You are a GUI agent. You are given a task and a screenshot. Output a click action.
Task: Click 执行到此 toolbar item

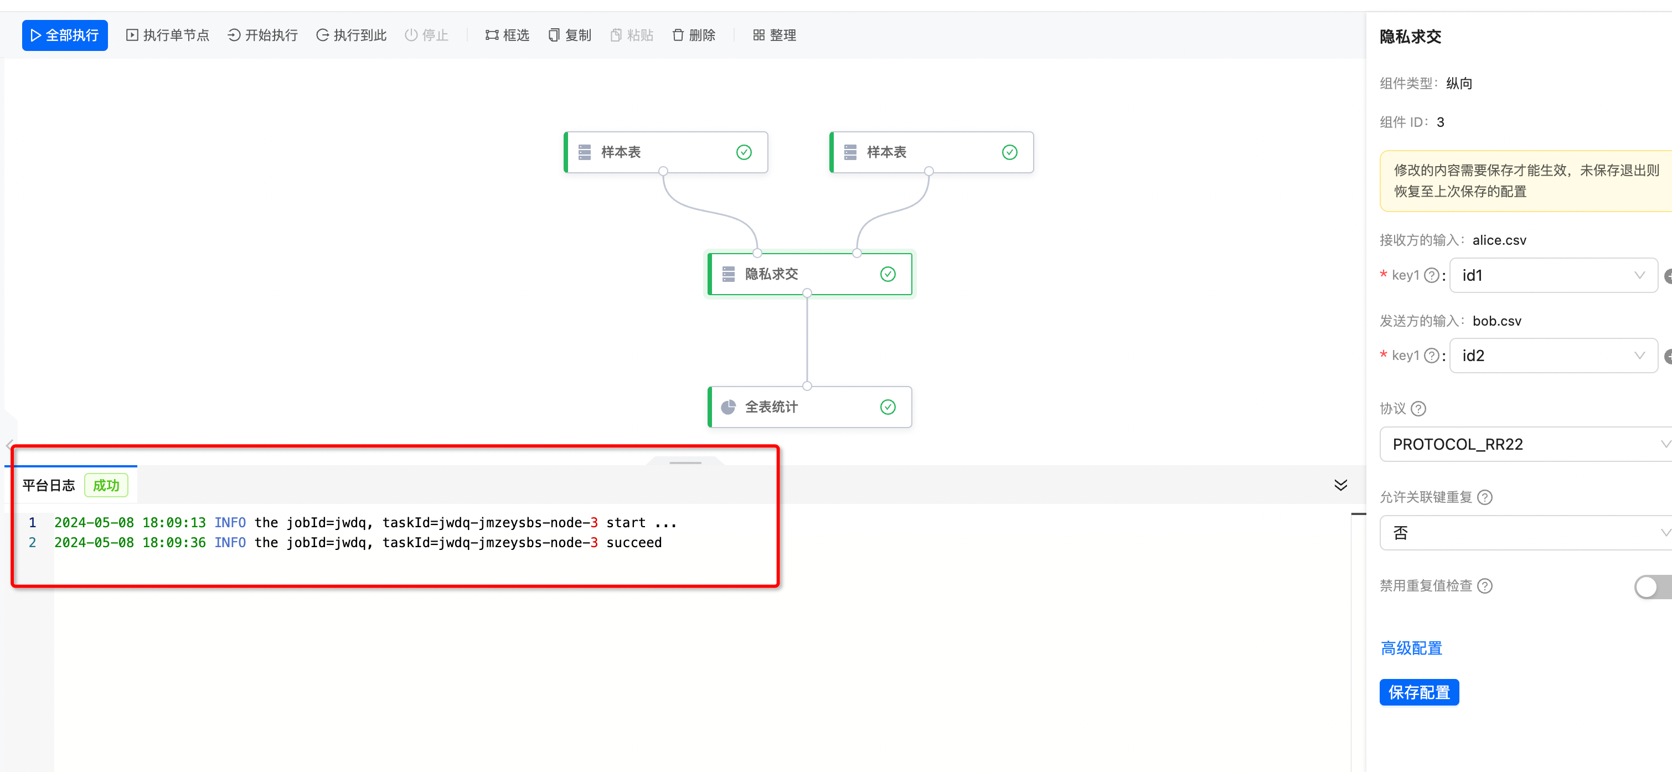[351, 35]
